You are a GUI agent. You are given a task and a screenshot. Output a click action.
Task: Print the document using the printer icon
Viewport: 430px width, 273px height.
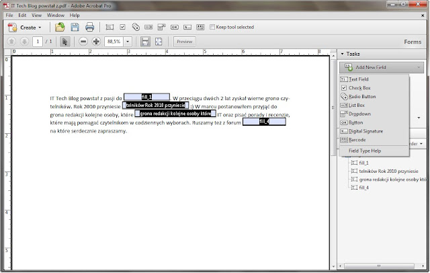(89, 27)
